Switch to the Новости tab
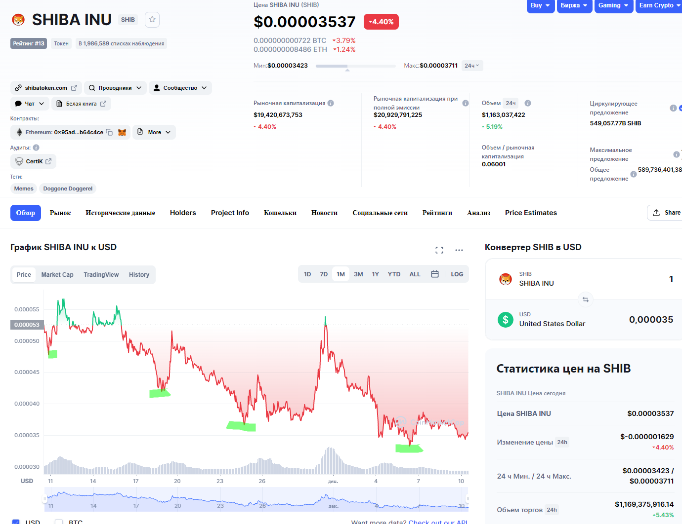 pyautogui.click(x=324, y=213)
